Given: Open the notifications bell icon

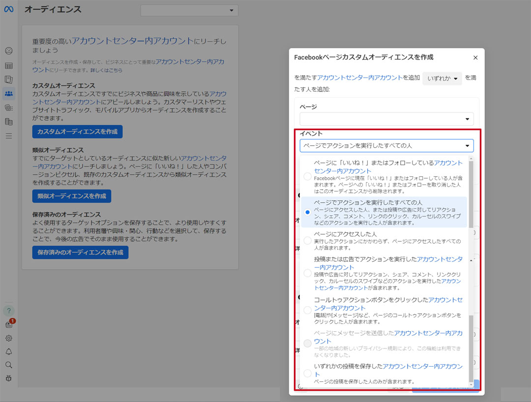Looking at the screenshot, I should (9, 351).
